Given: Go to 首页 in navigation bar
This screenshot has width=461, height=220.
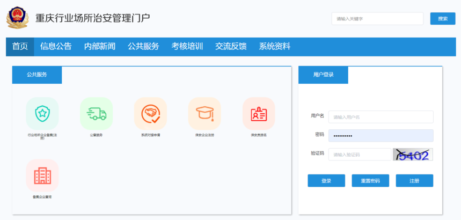Looking at the screenshot, I should pos(20,47).
